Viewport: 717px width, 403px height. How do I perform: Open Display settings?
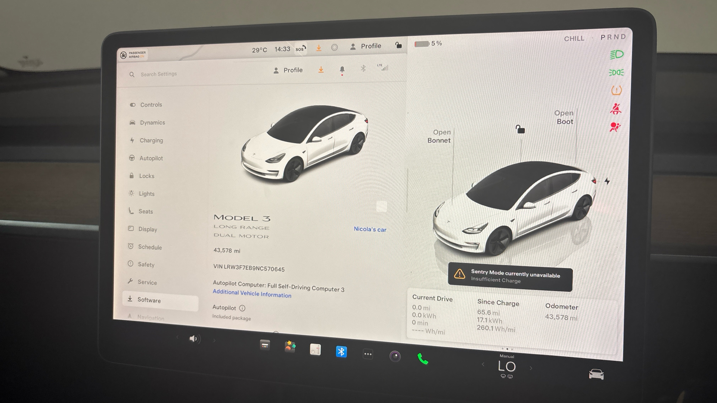(x=143, y=229)
